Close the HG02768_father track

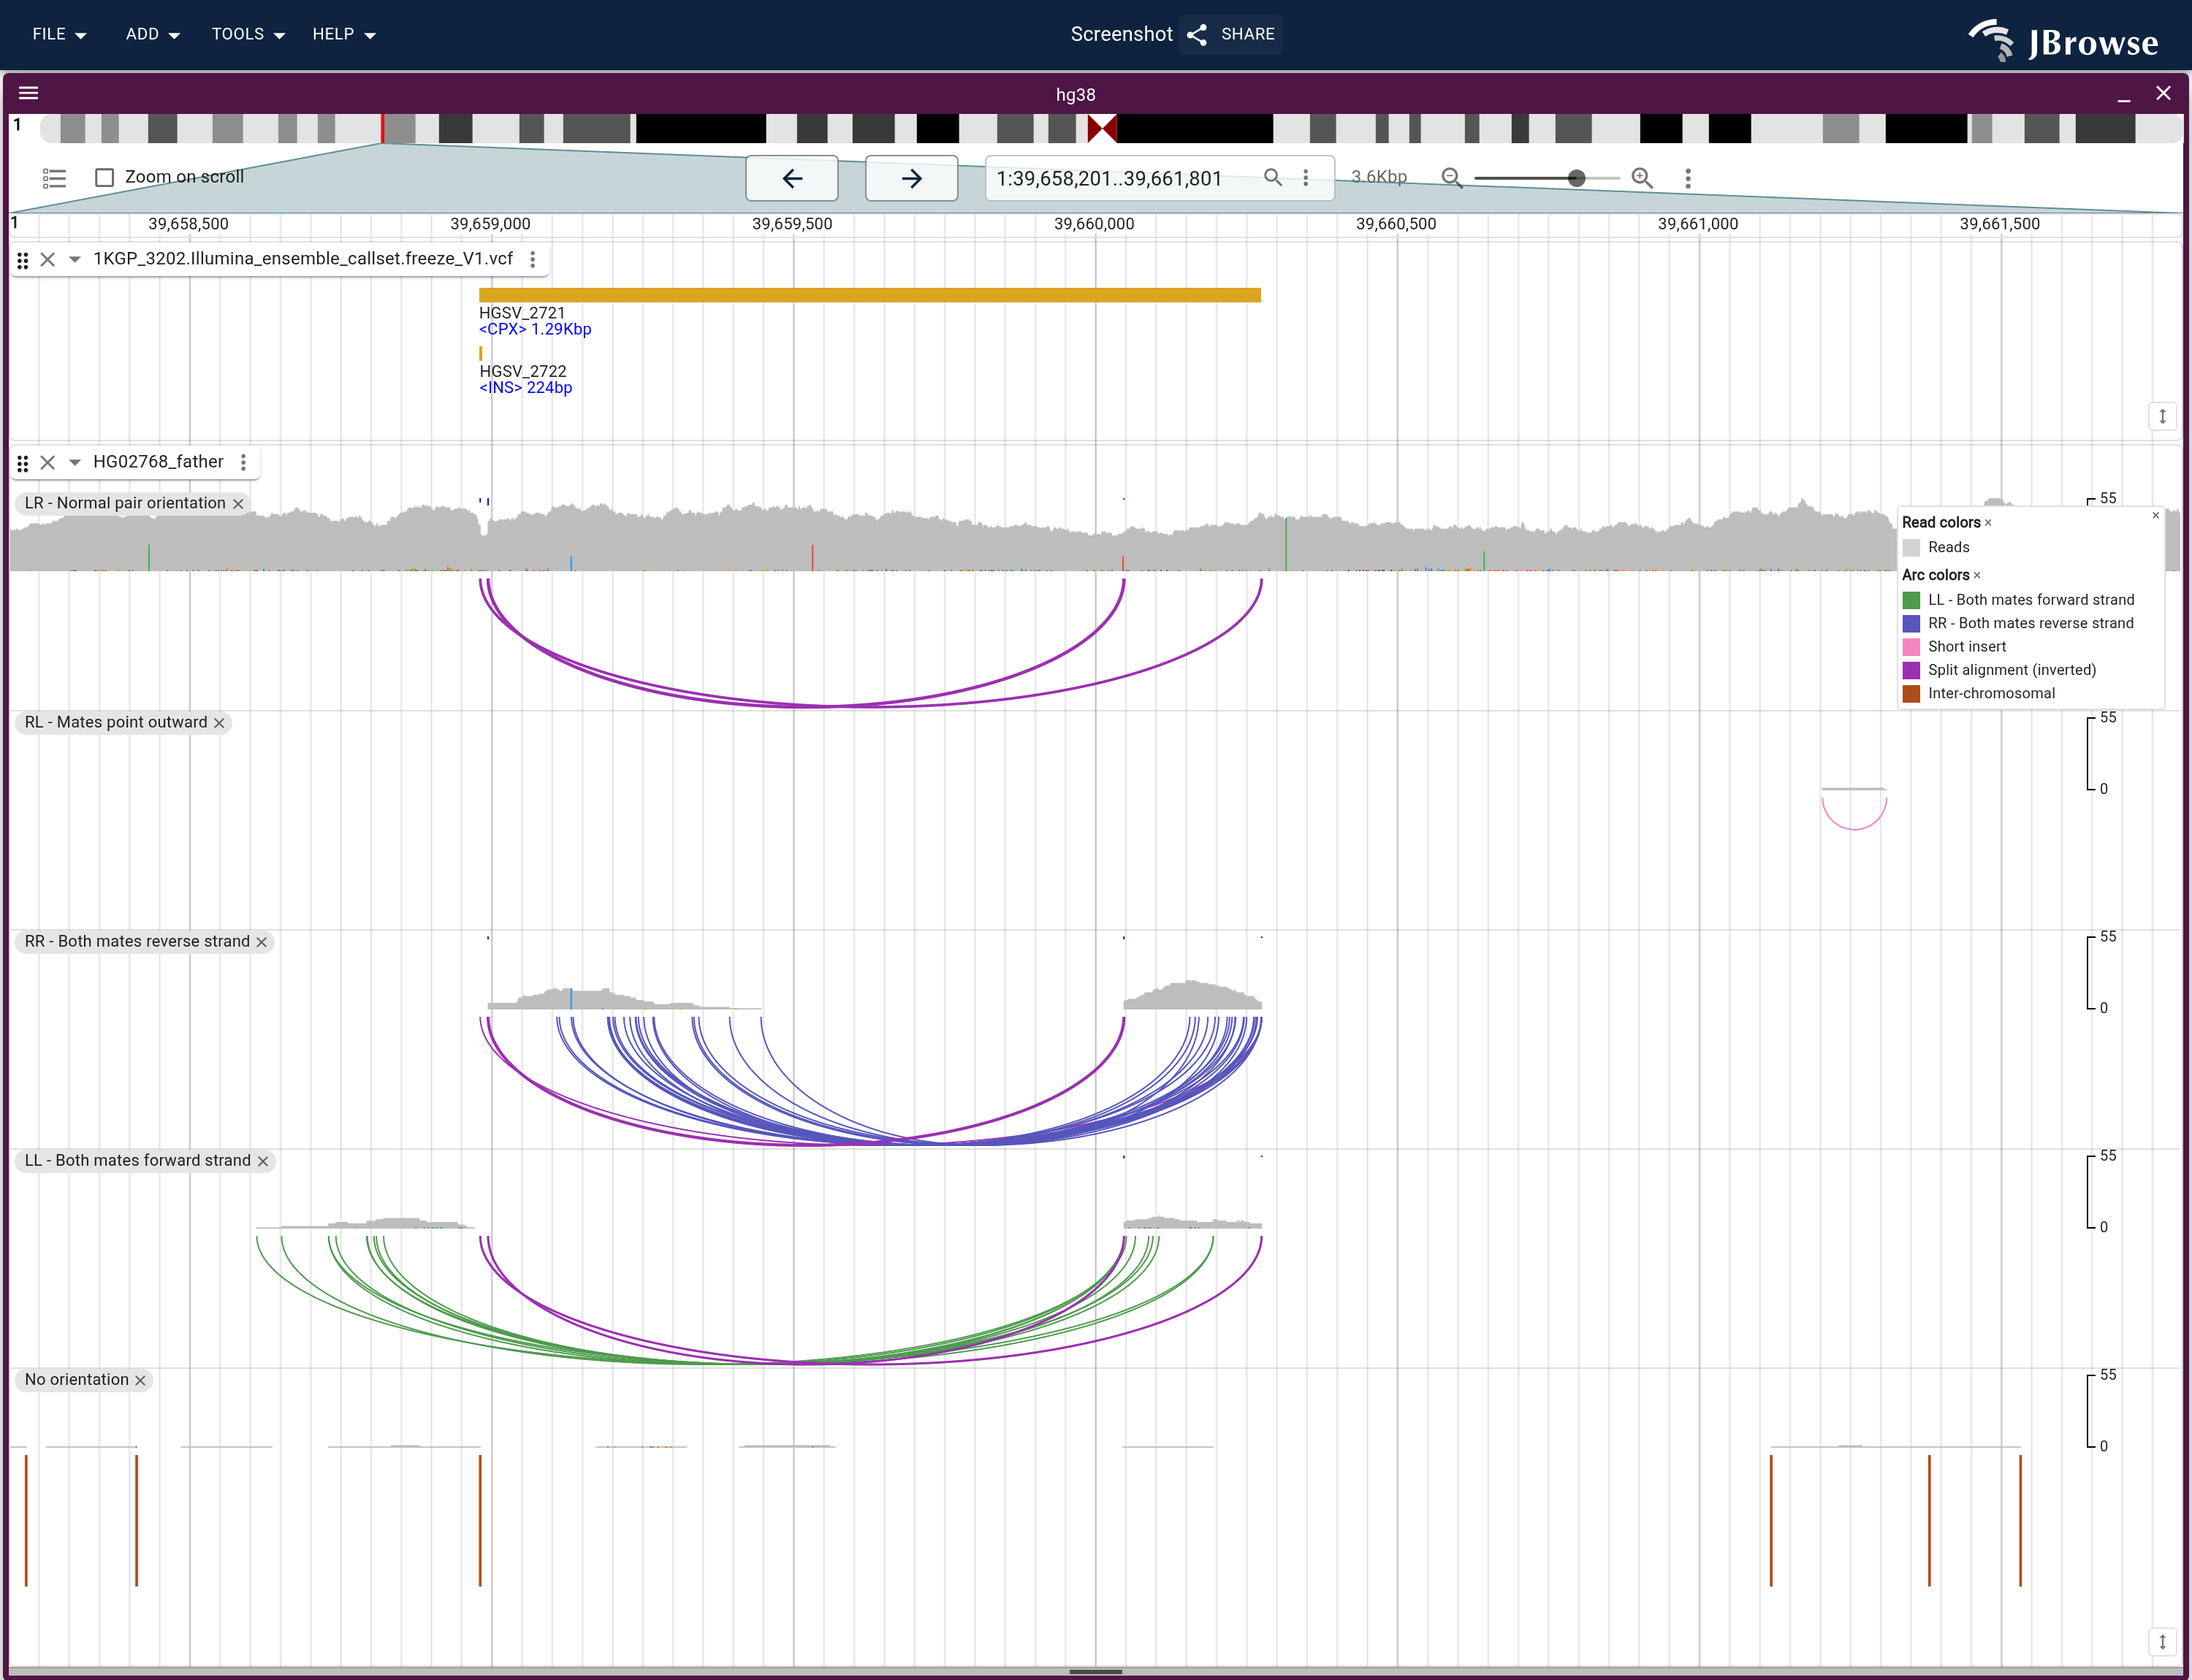coord(47,463)
